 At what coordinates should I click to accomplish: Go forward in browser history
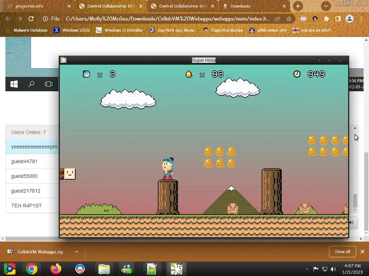(x=19, y=19)
